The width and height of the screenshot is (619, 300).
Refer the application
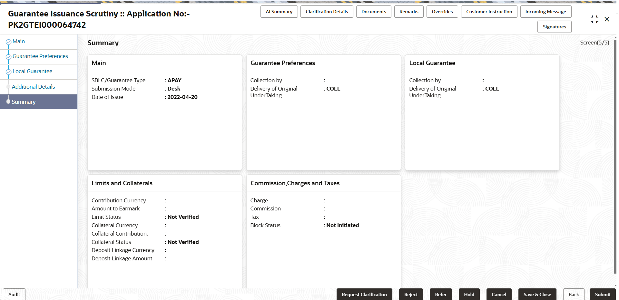[441, 295]
